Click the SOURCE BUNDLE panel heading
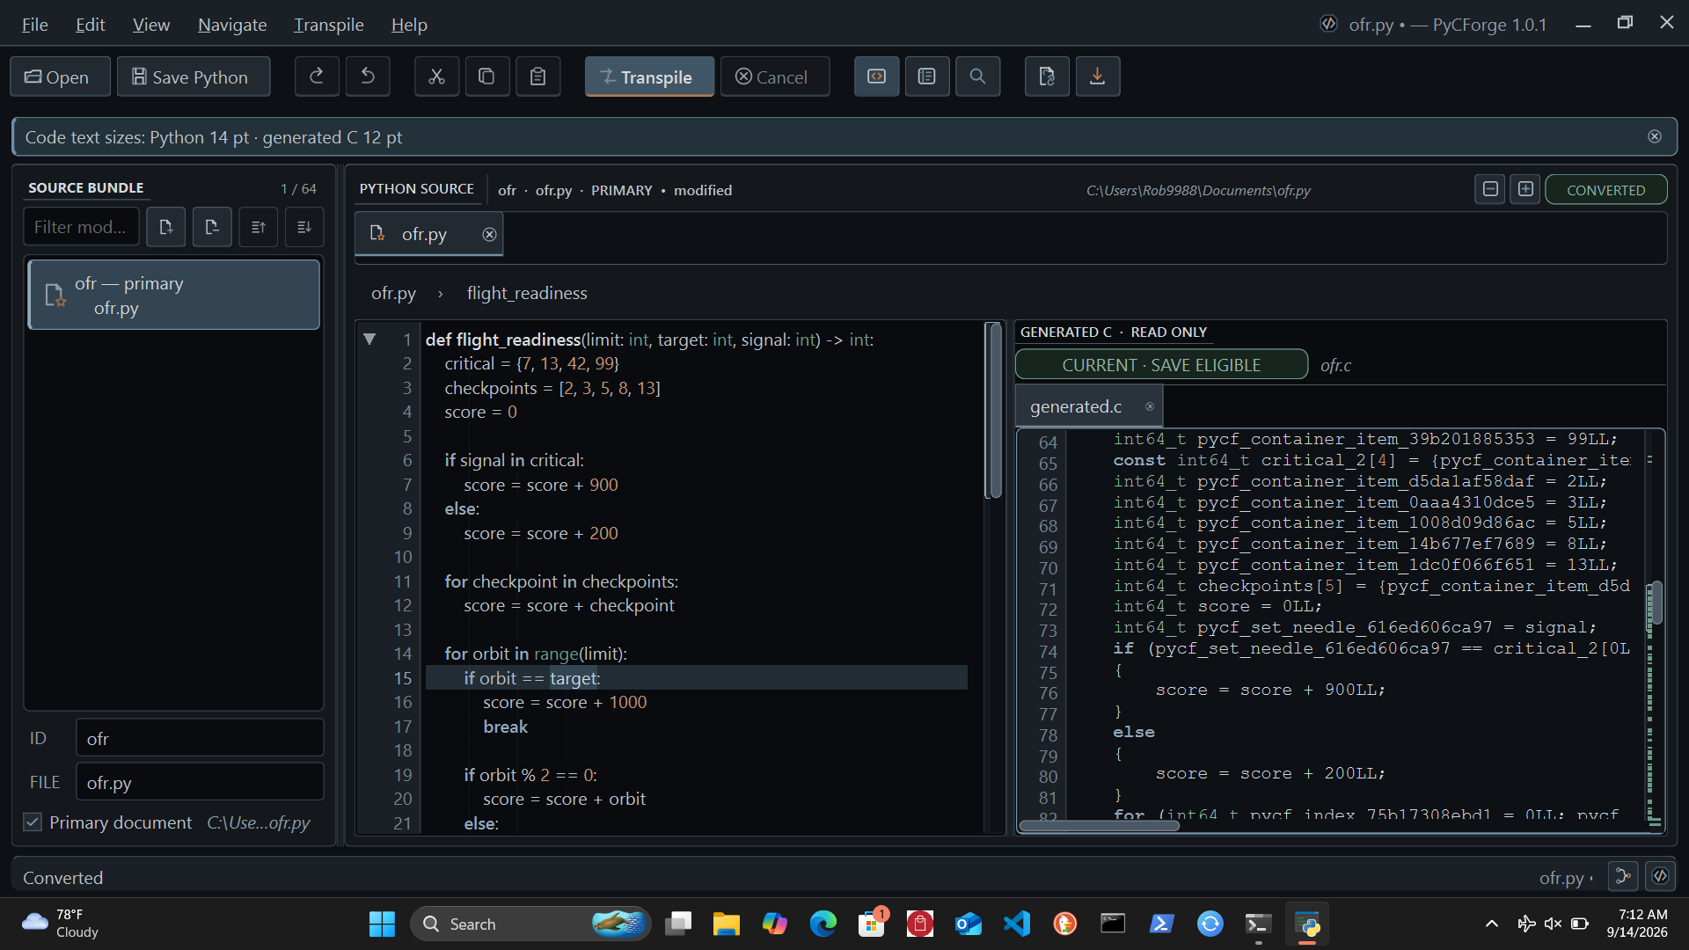This screenshot has width=1689, height=950. (85, 187)
